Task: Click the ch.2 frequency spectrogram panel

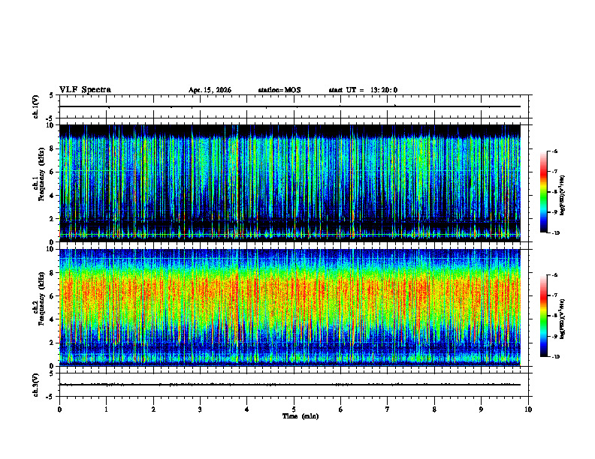Action: pyautogui.click(x=295, y=307)
